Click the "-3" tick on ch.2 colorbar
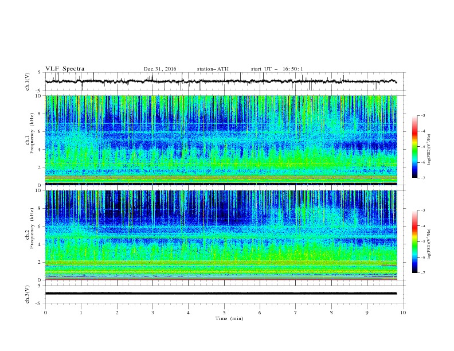The width and height of the screenshot is (454, 351). tap(422, 210)
